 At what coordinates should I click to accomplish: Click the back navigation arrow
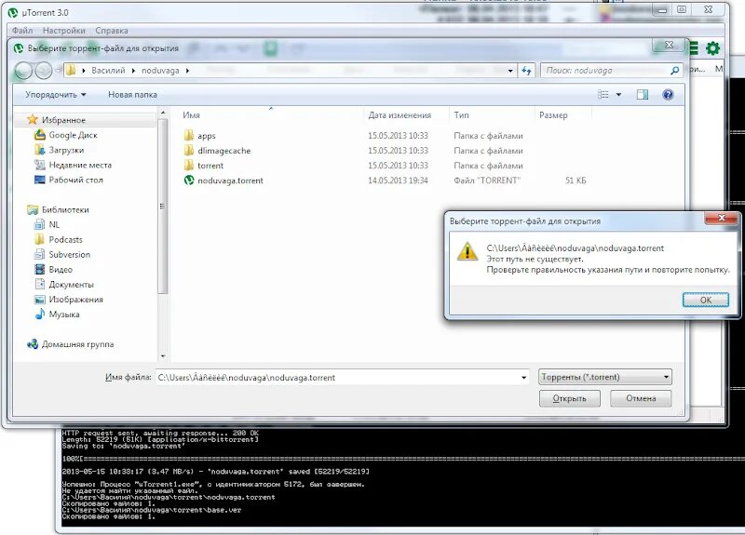[23, 71]
